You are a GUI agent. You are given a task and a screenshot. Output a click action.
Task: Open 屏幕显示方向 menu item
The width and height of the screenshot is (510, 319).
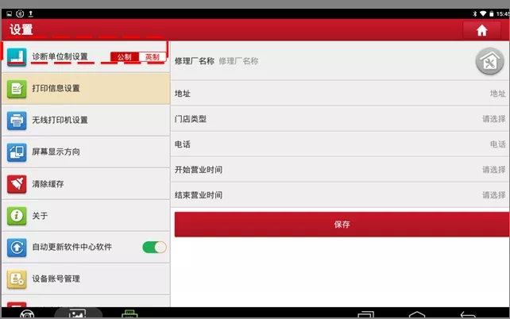[x=87, y=152]
